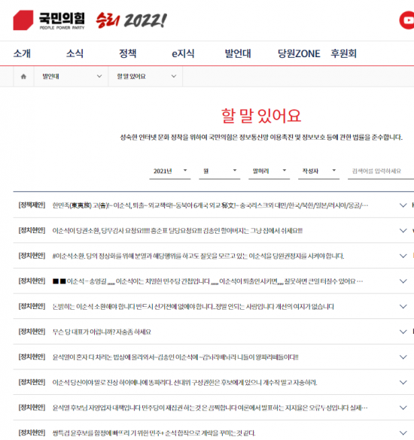Expand the ■■ 이준석~송영길 row chevron

point(403,281)
